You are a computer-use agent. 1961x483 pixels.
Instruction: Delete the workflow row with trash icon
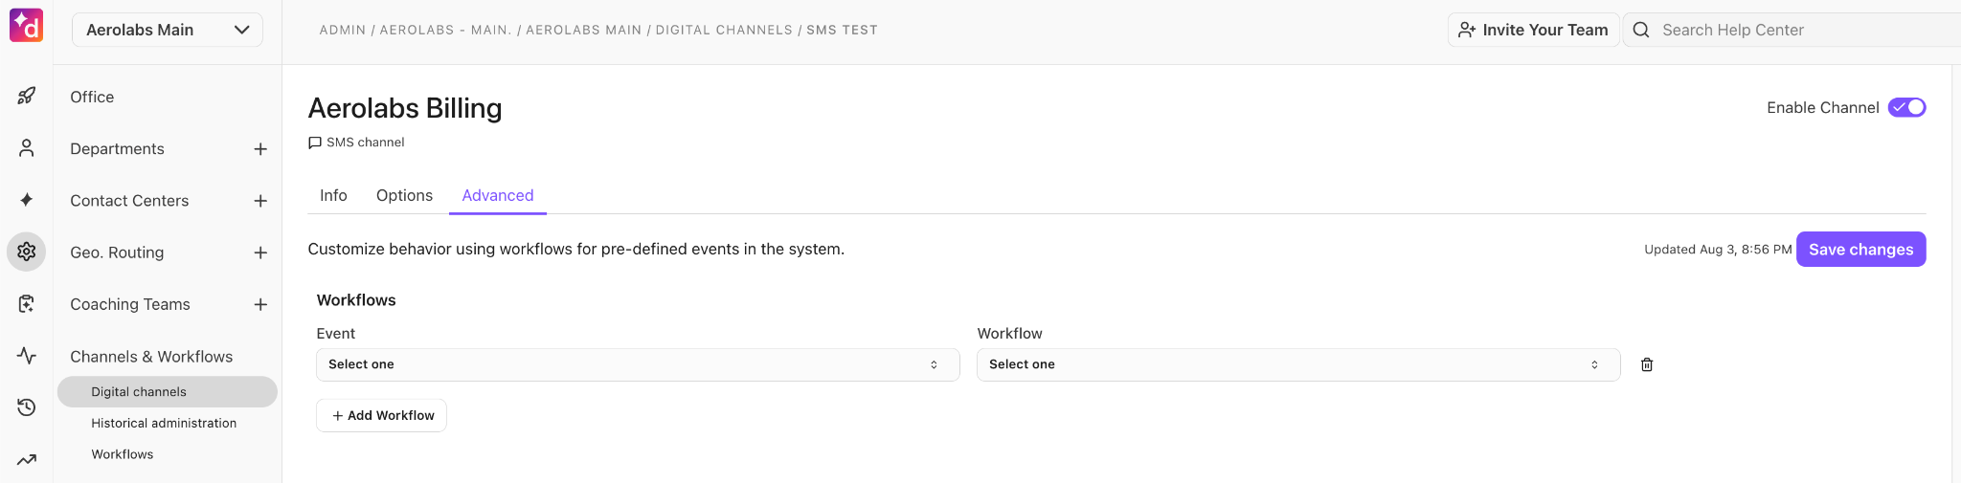(1647, 364)
